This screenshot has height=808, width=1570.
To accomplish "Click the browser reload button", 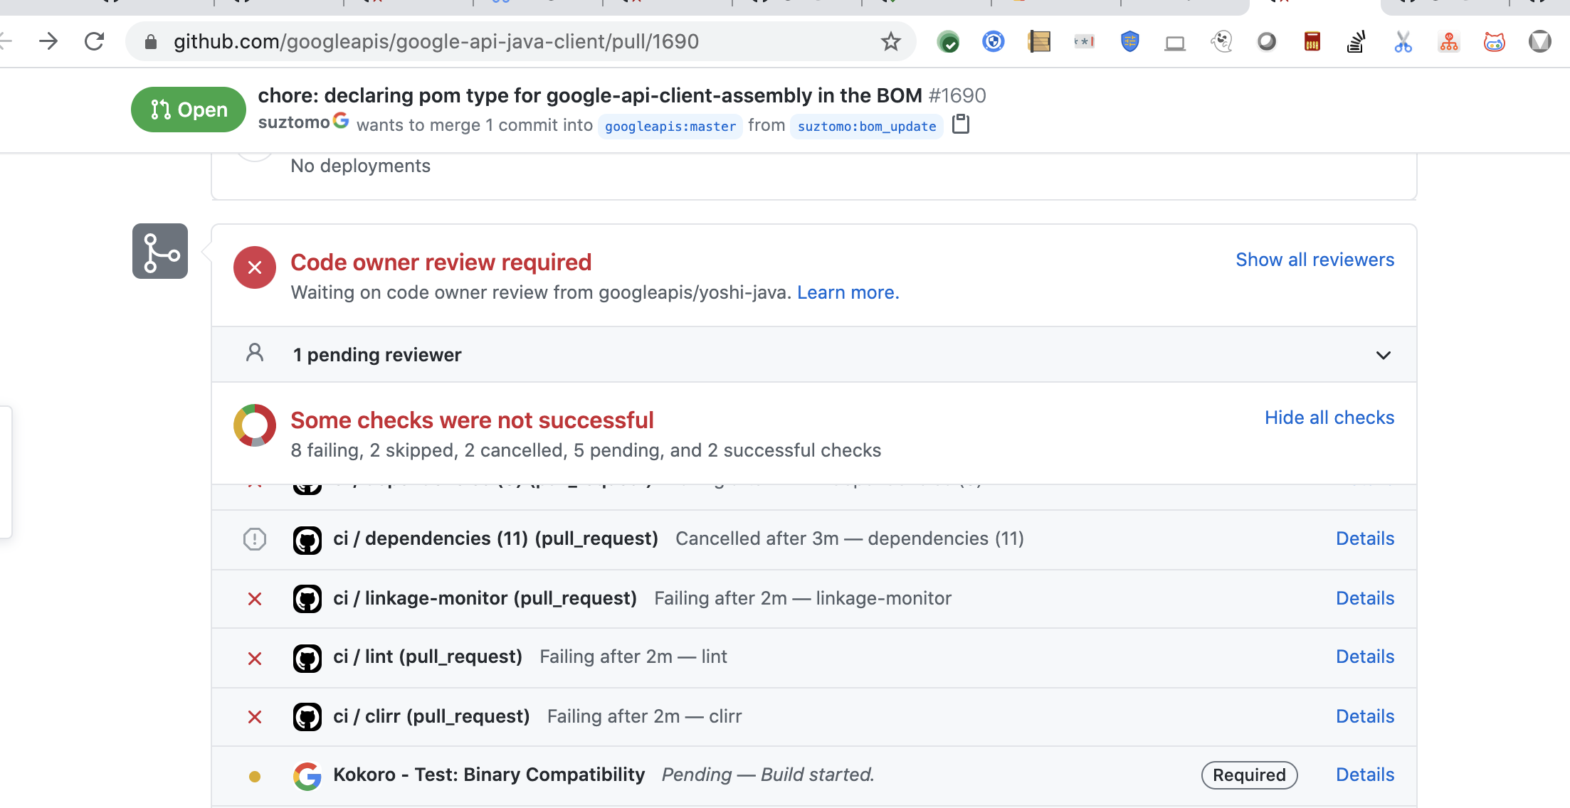I will coord(94,42).
